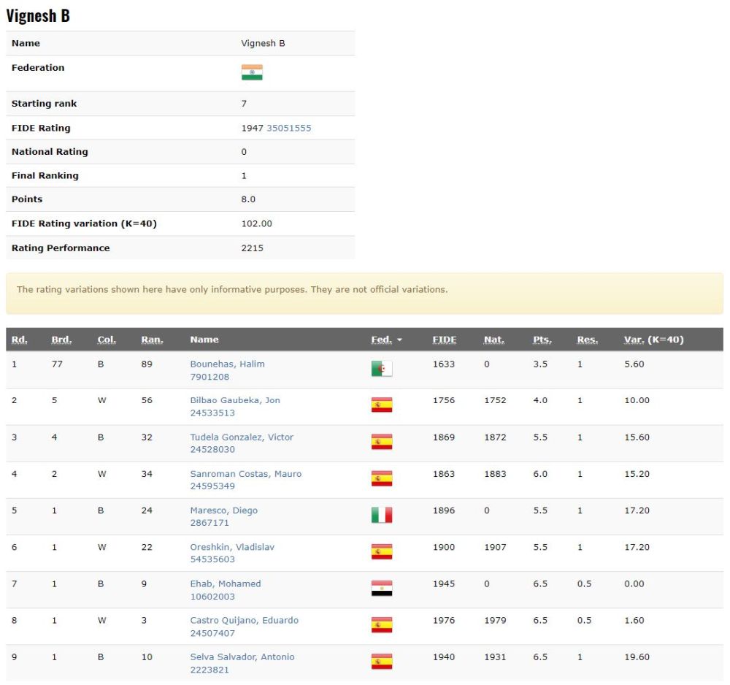Click variation value 15.60 in round 3
The width and height of the screenshot is (730, 685).
(x=637, y=437)
